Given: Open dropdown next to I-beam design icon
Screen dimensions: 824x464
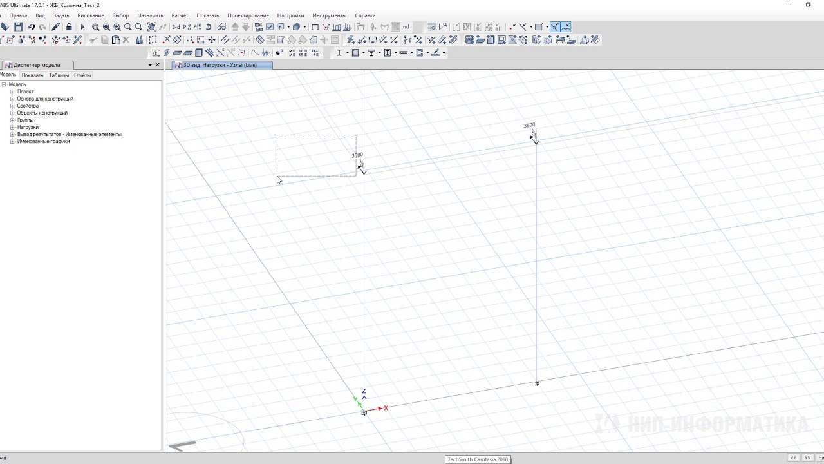Looking at the screenshot, I should click(347, 53).
